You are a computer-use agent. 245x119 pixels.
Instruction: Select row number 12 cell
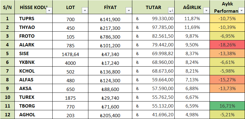pyautogui.click(x=7, y=115)
